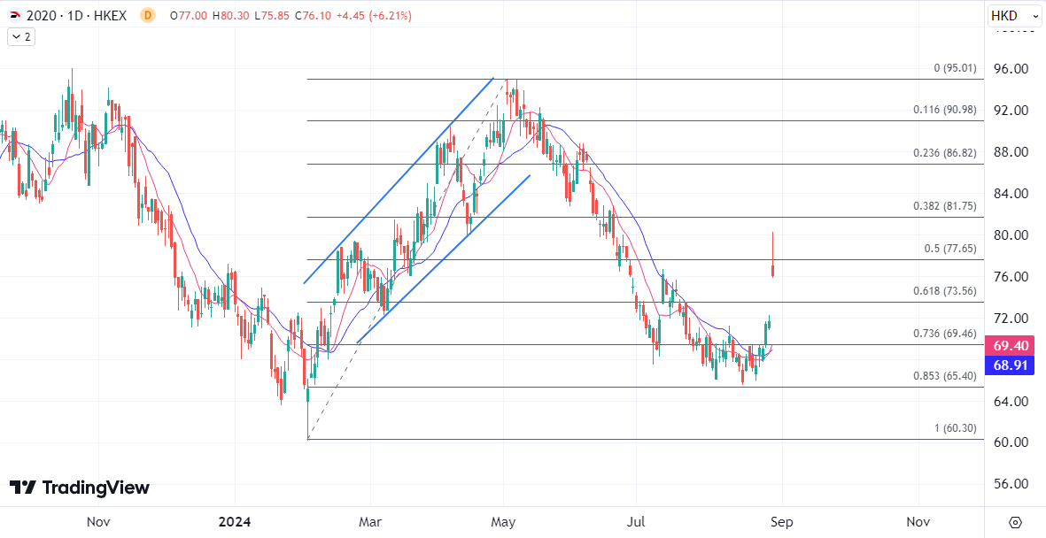
Task: Click the Sep label on time axis
Action: (779, 521)
